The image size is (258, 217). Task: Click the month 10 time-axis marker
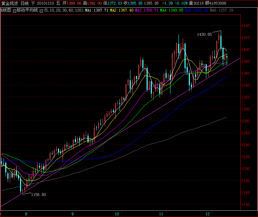click(x=117, y=214)
